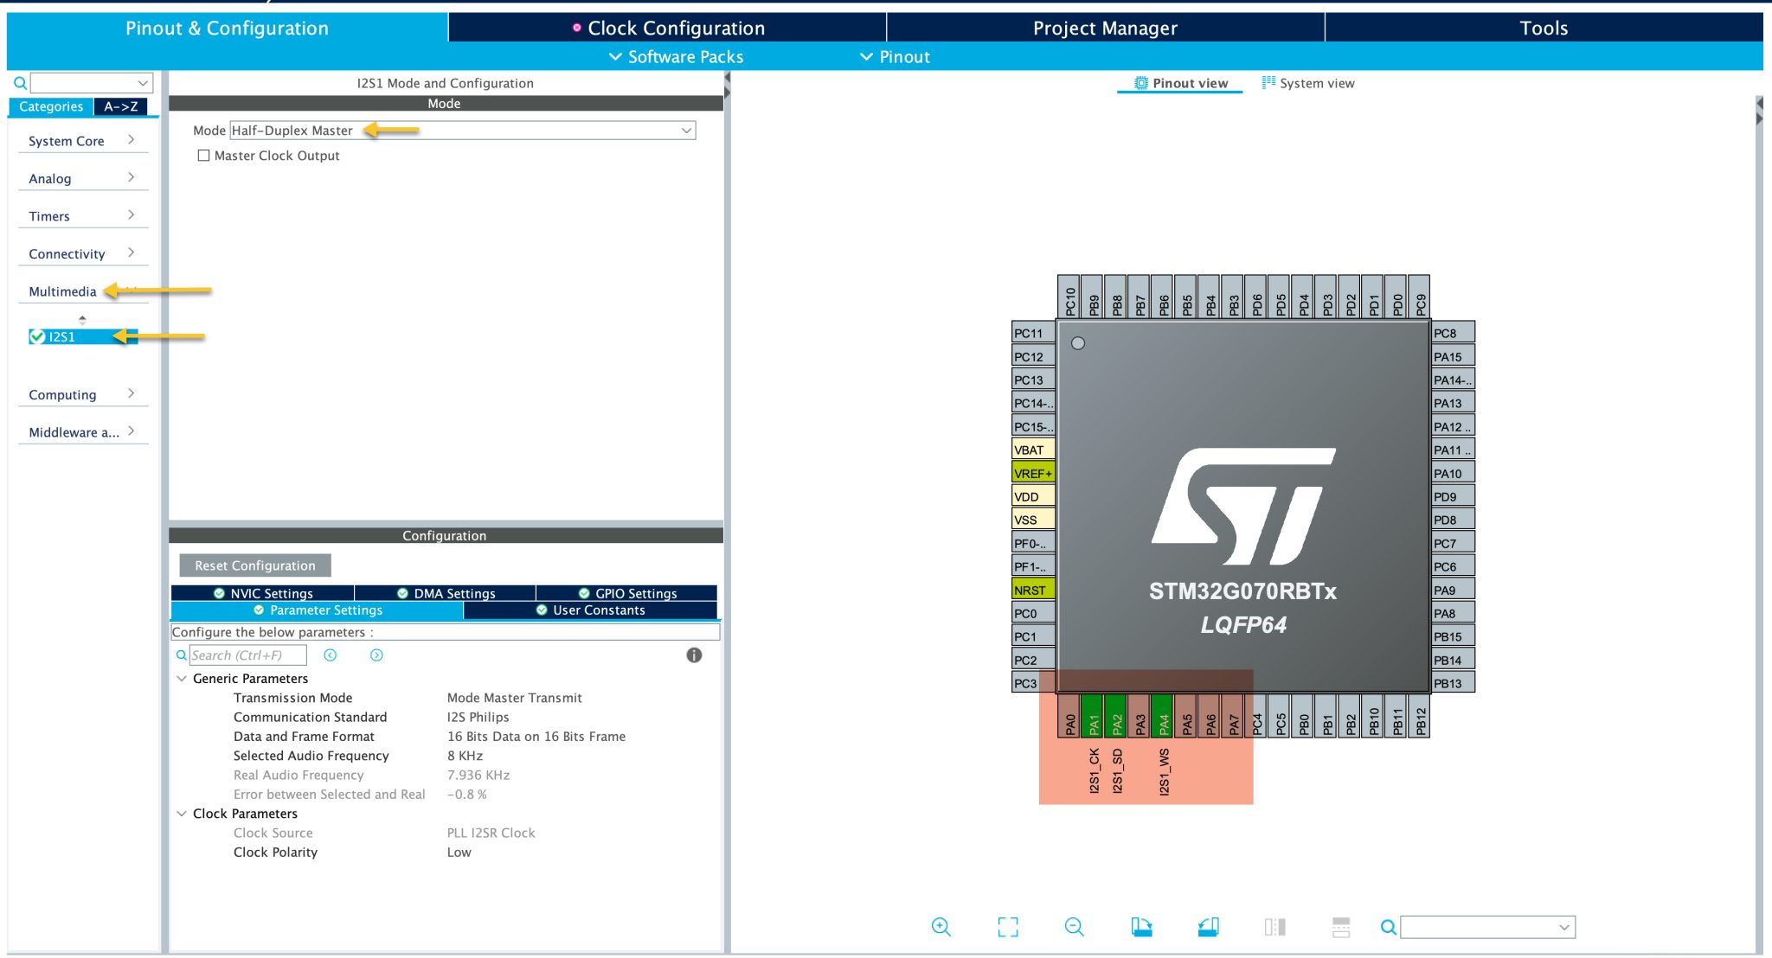Zoom in on the pinout view
Screen dimensions: 1772x958
(941, 926)
